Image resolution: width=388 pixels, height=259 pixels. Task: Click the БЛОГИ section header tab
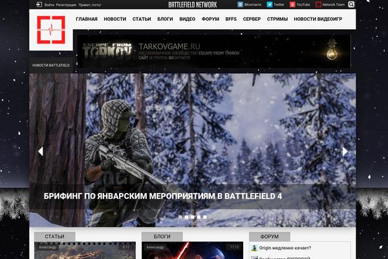click(x=162, y=236)
